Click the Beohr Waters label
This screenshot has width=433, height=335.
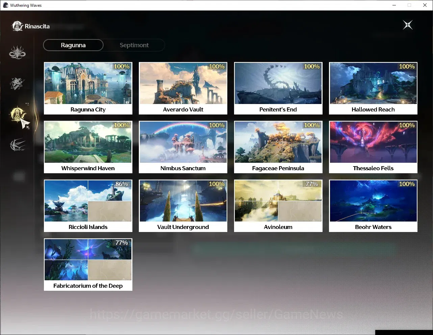click(x=373, y=227)
